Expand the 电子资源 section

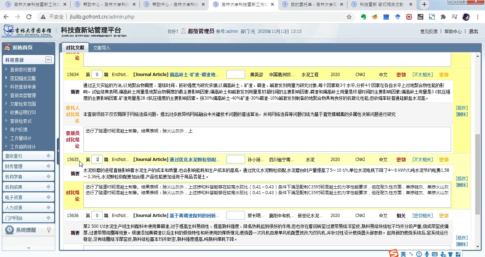click(48, 197)
